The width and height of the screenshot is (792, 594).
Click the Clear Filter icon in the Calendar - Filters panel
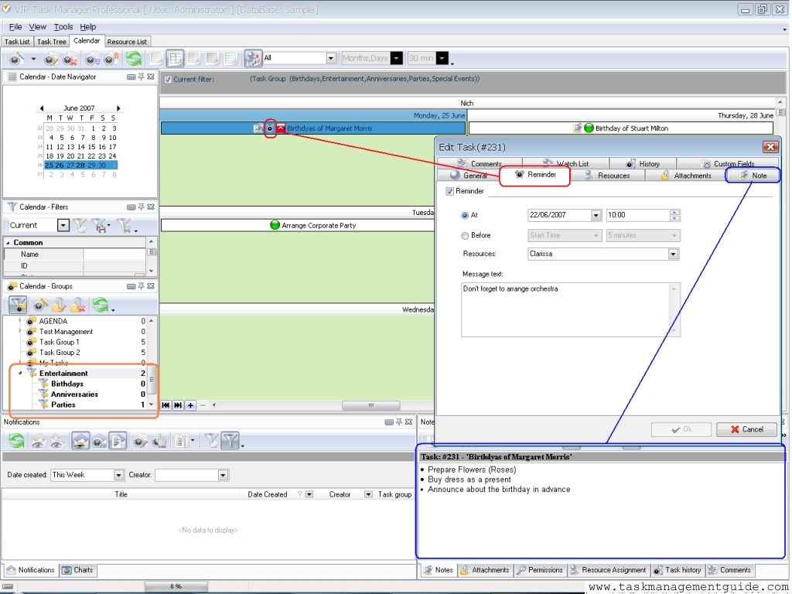pos(80,225)
